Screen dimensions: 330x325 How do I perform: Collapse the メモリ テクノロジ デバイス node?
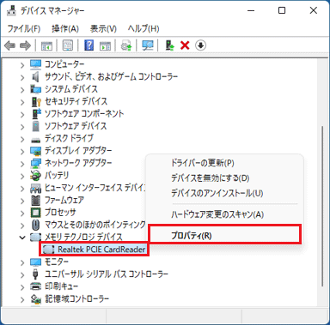pyautogui.click(x=22, y=238)
